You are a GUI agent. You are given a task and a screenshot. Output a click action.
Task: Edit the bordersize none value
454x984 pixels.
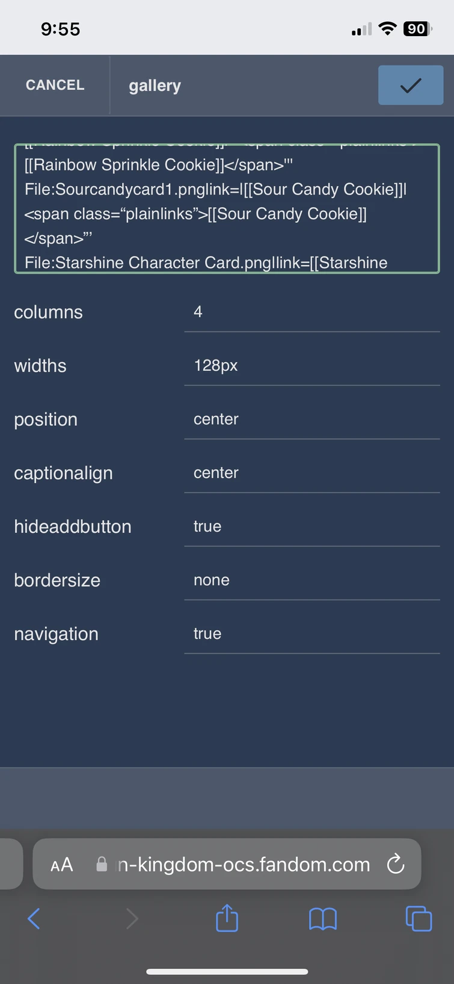[312, 580]
